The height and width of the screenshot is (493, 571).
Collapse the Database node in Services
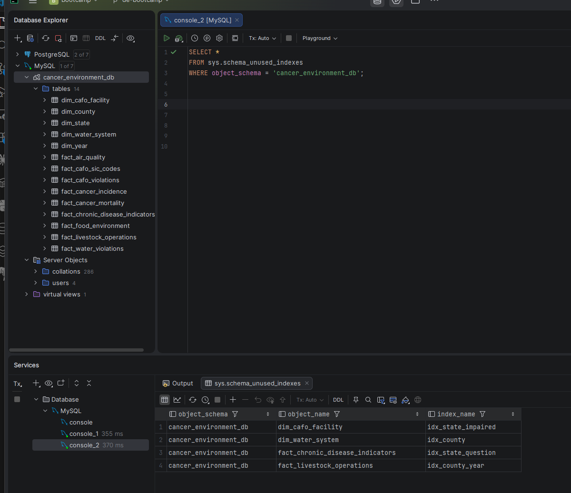36,399
